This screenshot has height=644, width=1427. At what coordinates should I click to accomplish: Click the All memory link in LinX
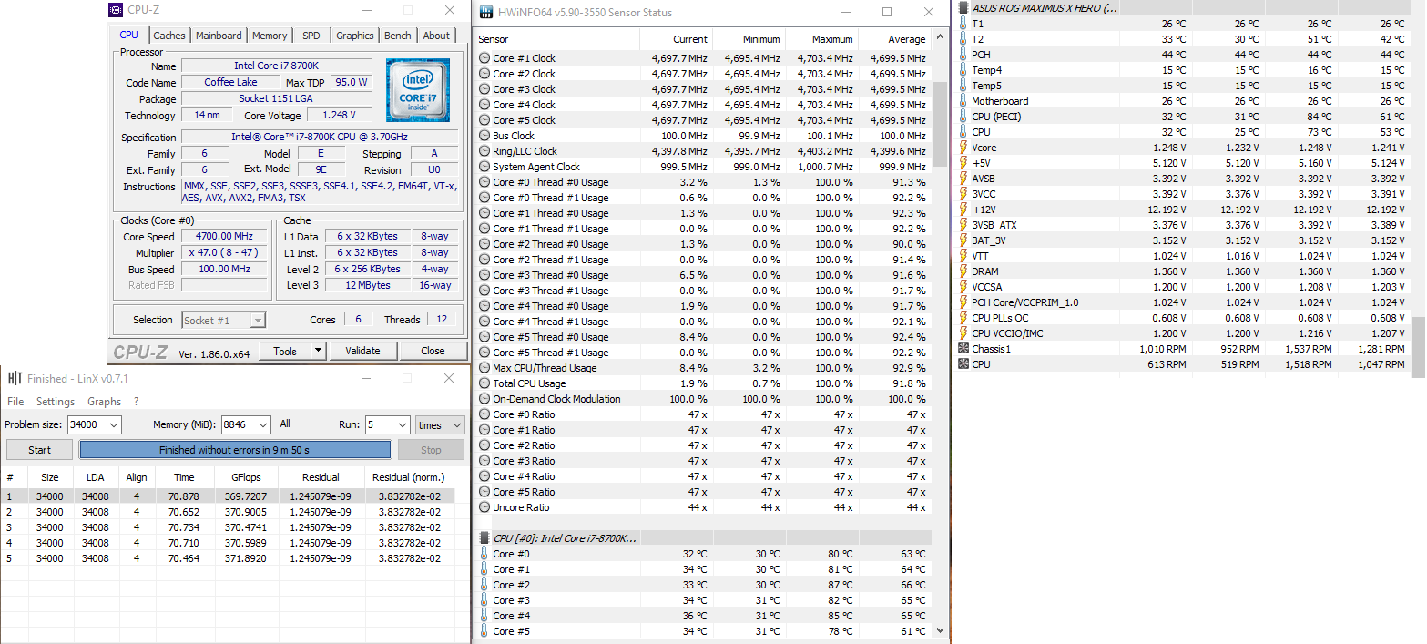click(285, 424)
